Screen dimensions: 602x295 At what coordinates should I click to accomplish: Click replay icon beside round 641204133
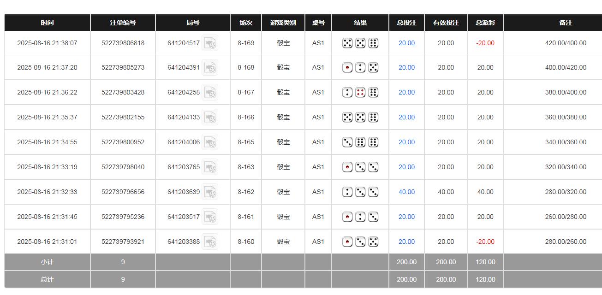coord(210,118)
